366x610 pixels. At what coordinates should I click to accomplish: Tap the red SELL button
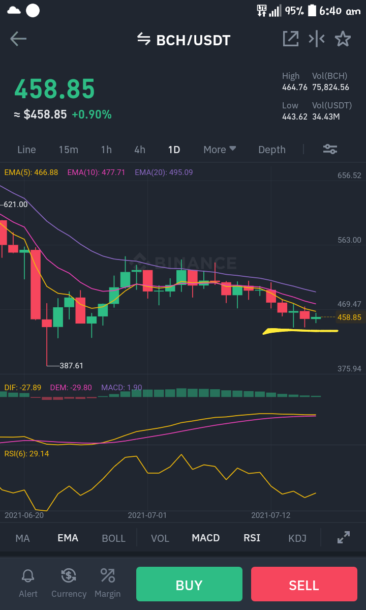[x=304, y=585]
